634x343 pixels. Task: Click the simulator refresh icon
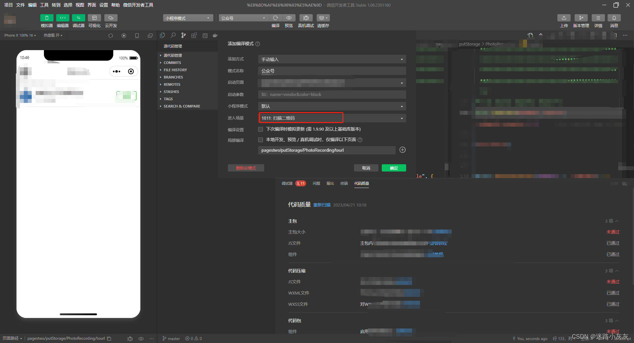pyautogui.click(x=111, y=36)
